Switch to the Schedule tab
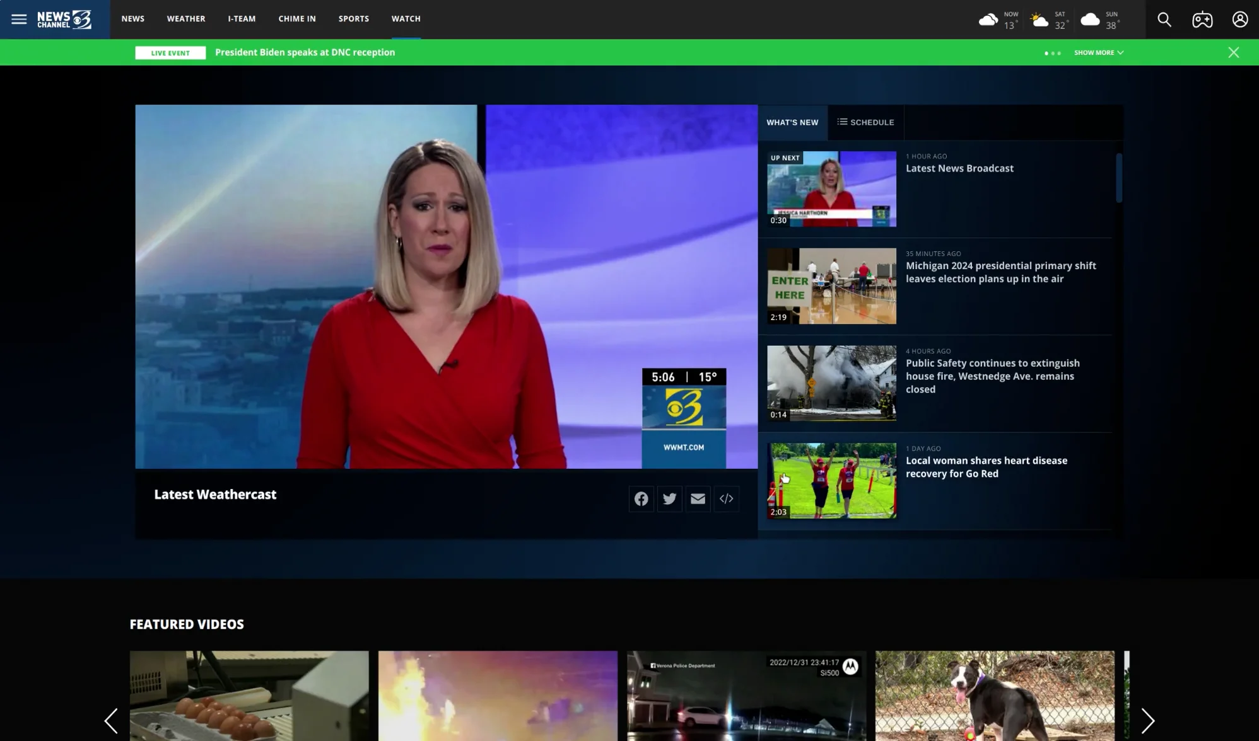The image size is (1259, 741). point(865,122)
